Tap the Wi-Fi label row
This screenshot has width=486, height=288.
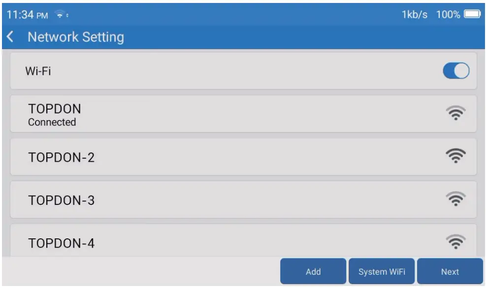(x=197, y=71)
